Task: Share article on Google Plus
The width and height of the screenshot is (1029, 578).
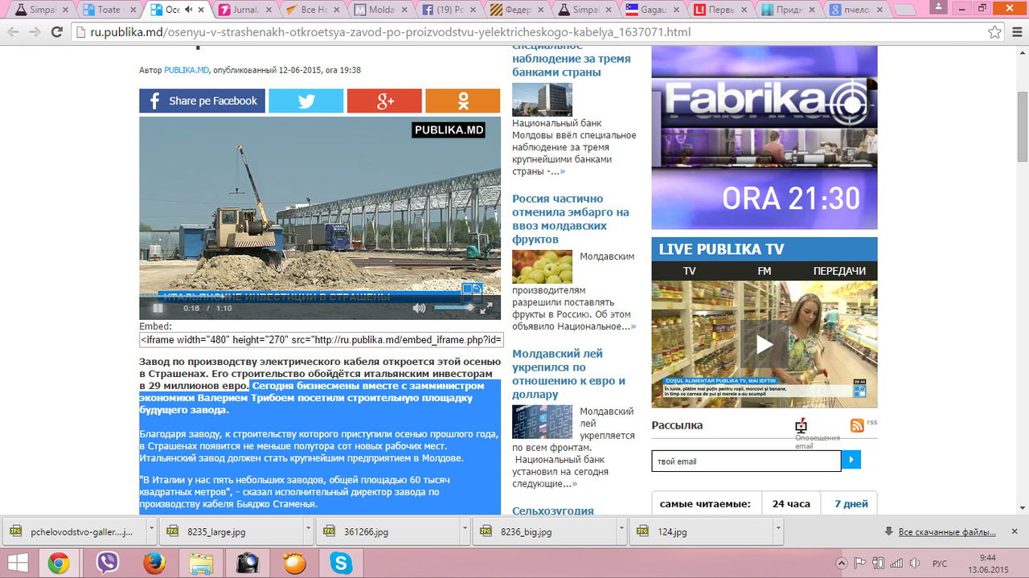Action: [x=384, y=100]
